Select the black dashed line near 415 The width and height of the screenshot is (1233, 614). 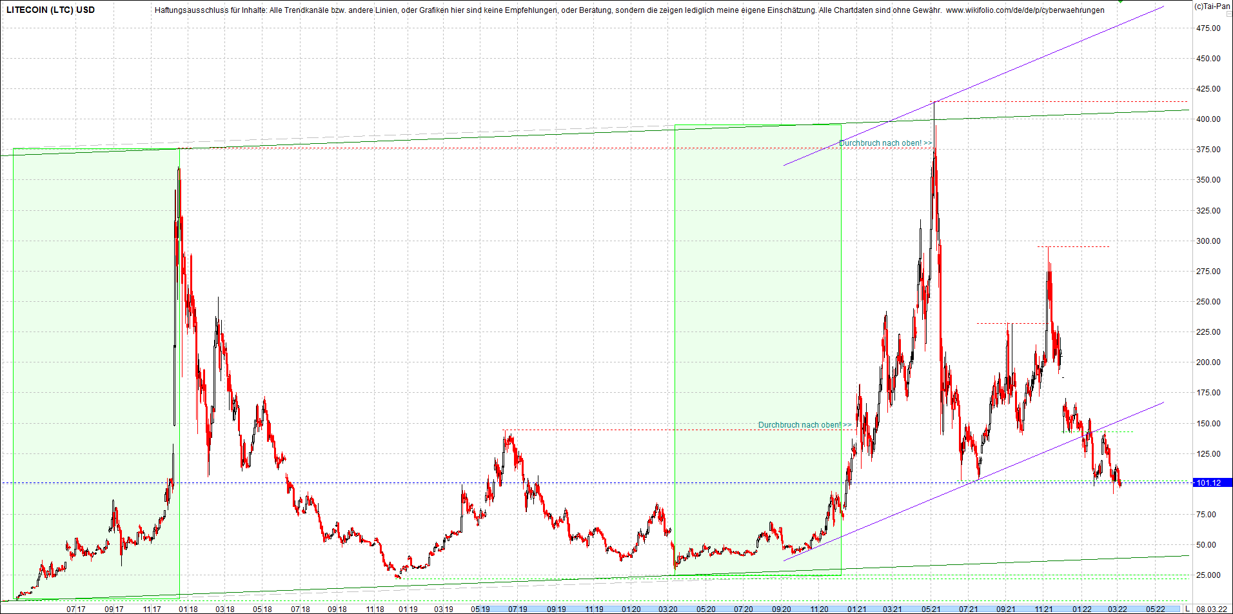[x=1061, y=101]
